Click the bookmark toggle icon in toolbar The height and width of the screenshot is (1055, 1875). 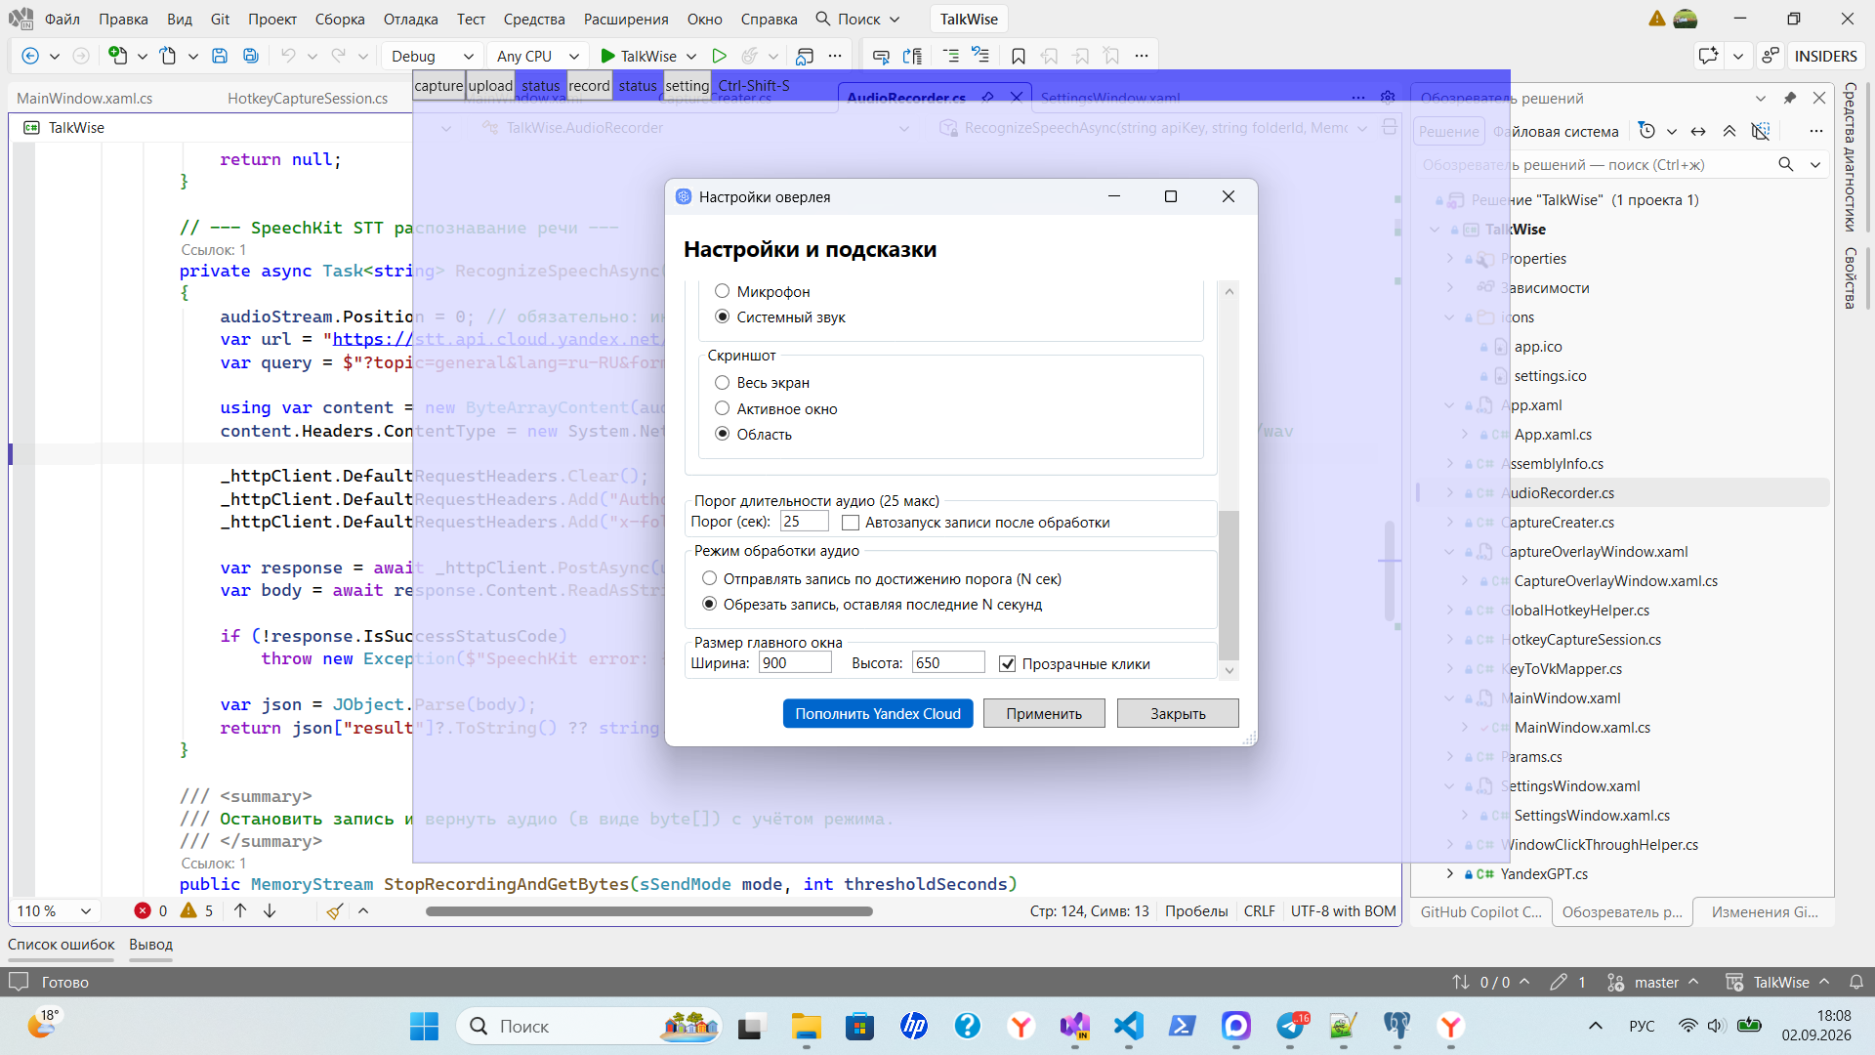pos(1019,56)
